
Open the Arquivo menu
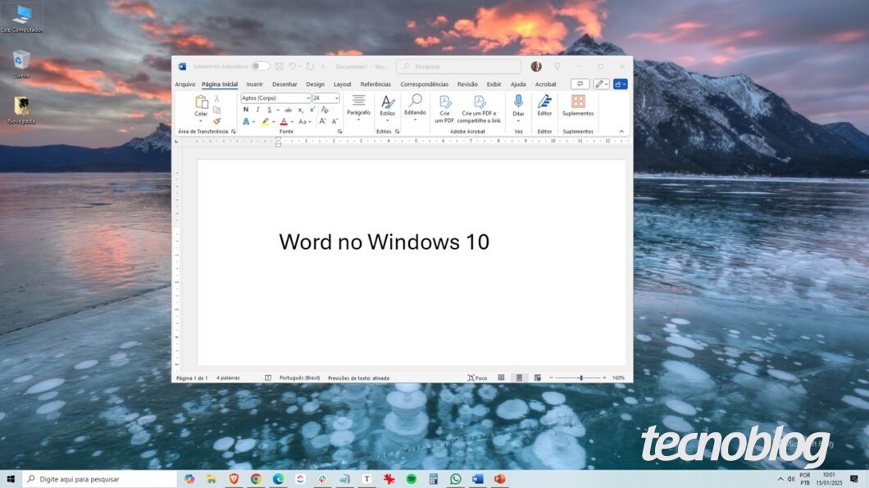click(x=185, y=84)
